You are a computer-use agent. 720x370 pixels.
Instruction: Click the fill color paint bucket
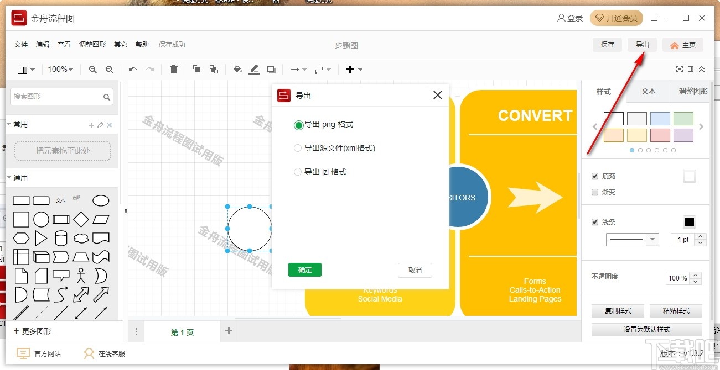coord(237,69)
